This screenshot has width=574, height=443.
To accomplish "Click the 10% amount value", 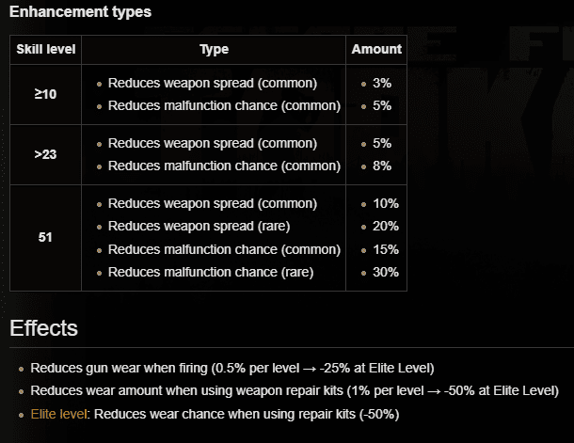I will 386,203.
